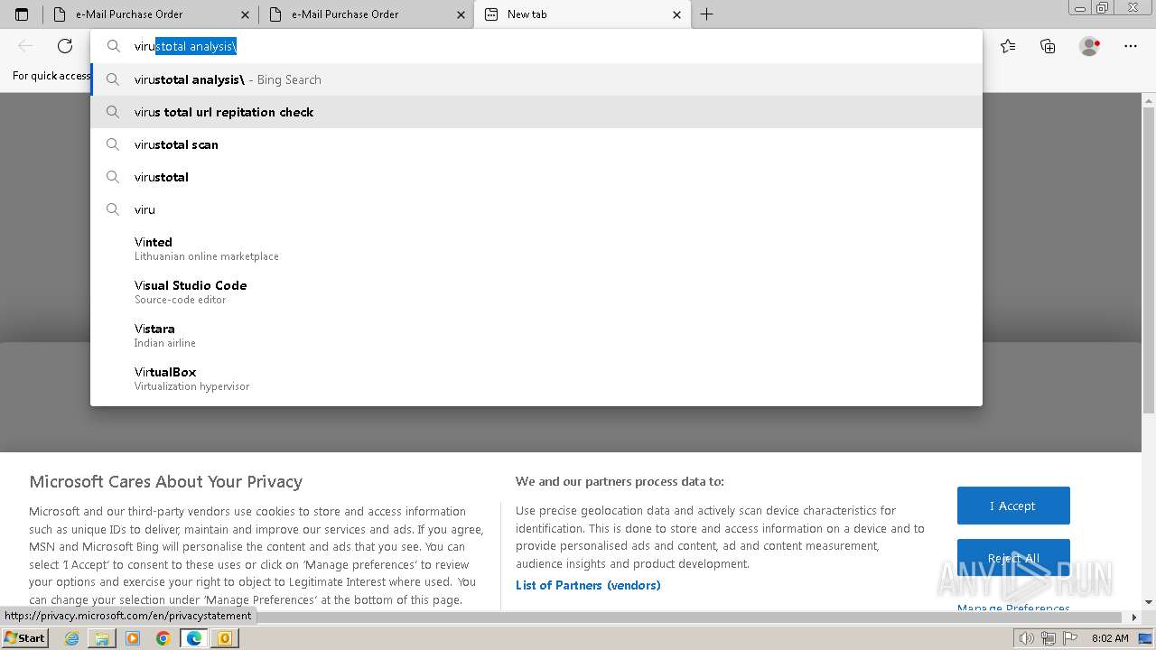
Task: Click the I Accept button
Action: (1013, 506)
